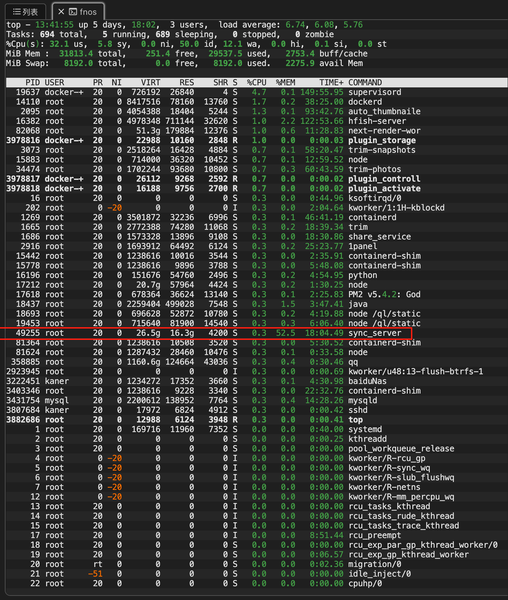The width and height of the screenshot is (508, 600).
Task: Select the kworker/R-netns command
Action: (x=384, y=487)
